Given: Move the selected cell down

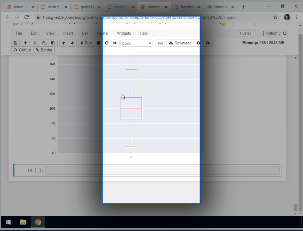Looking at the screenshot, I should point(72,43).
